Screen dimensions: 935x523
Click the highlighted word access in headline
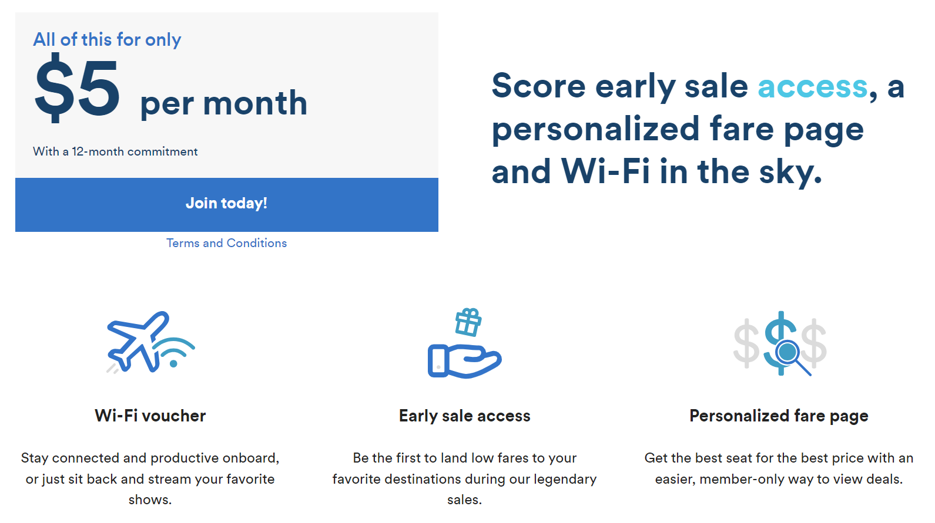(813, 86)
